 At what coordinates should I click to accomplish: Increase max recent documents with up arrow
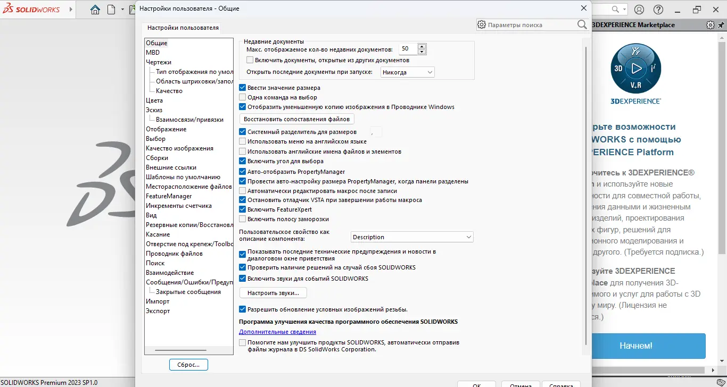point(422,46)
